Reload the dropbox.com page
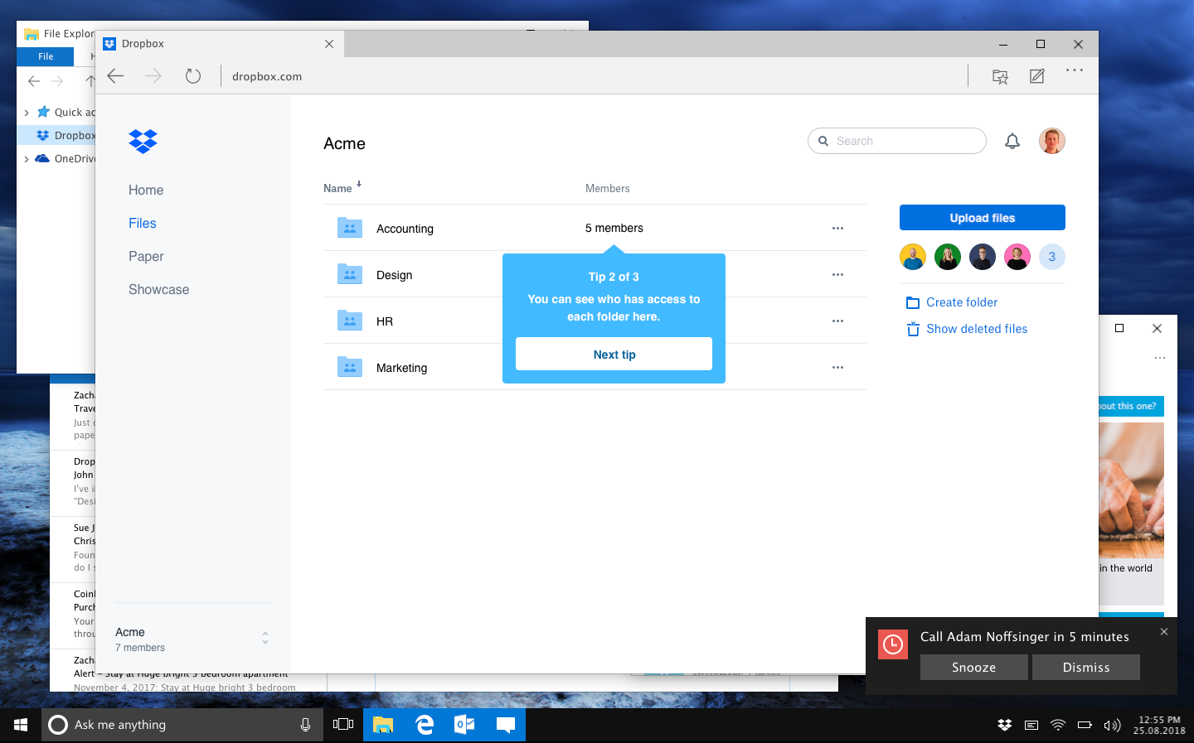 click(193, 76)
